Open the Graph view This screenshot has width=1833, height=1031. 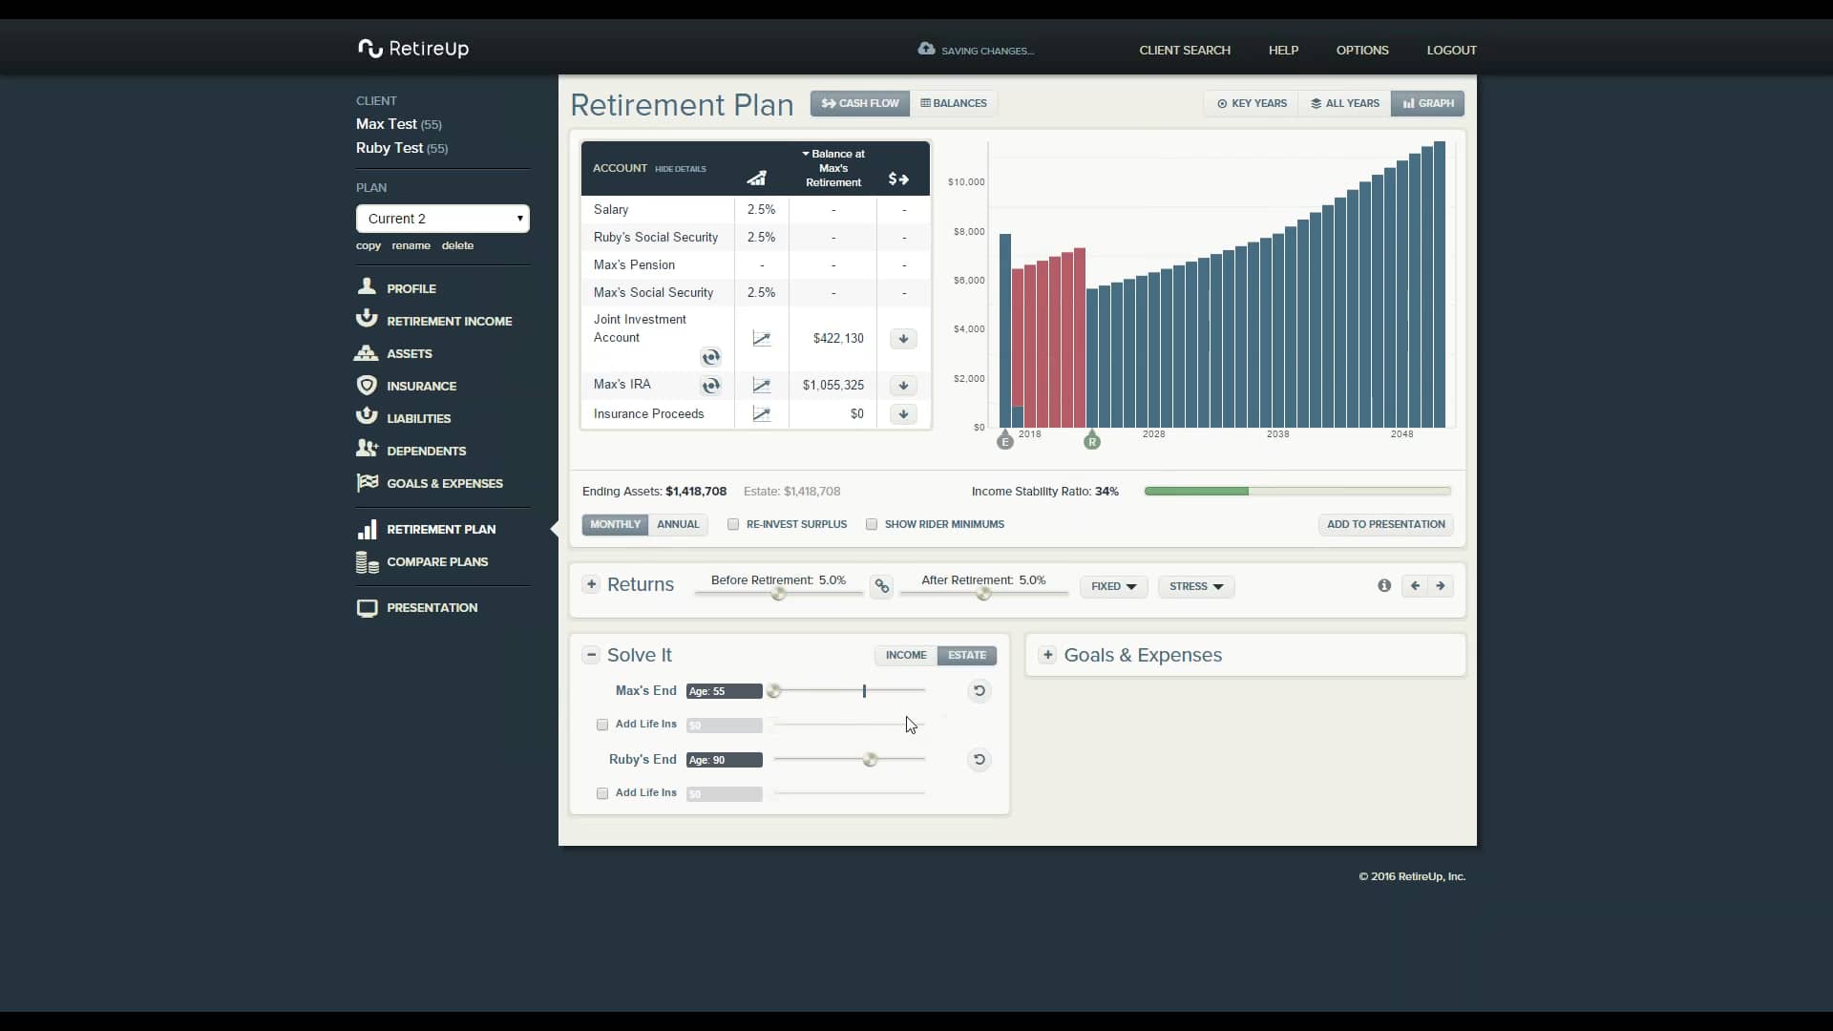click(1428, 103)
